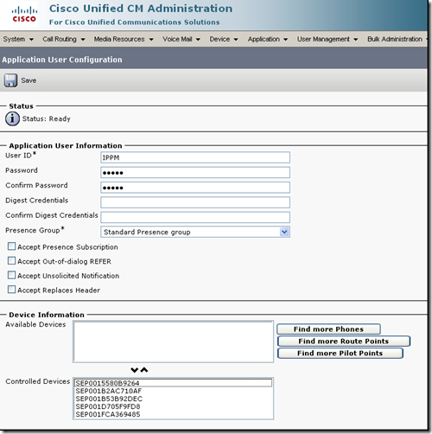This screenshot has height=434, width=432.
Task: Focus the Password field
Action: 195,173
